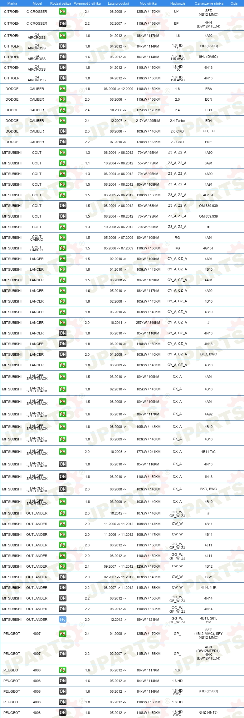Select the '50kW / 68KM' power cell
This screenshot has height=718, width=244.
[x=148, y=206]
